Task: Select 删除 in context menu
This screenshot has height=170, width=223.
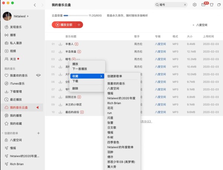Action: 75,88
